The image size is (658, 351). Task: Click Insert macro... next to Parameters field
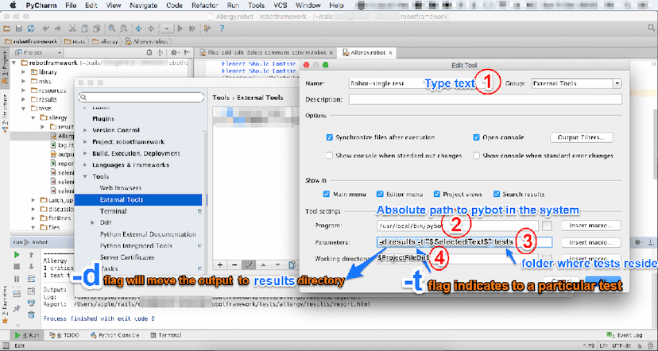tap(591, 242)
